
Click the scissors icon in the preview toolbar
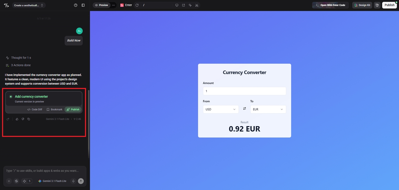(x=197, y=5)
